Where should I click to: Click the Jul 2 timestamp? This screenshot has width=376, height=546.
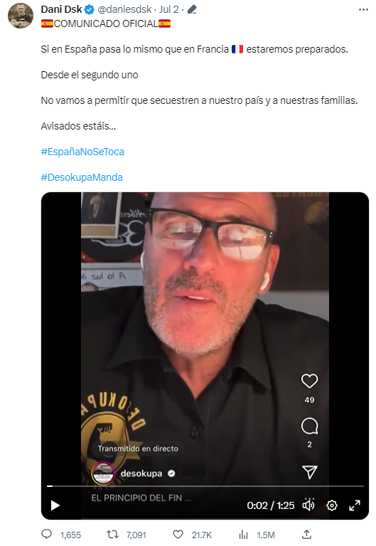point(168,9)
